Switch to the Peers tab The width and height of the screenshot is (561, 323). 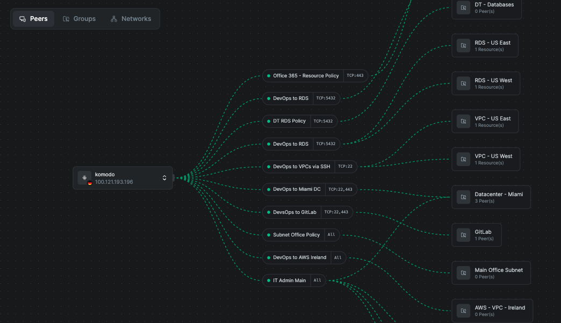[x=33, y=19]
